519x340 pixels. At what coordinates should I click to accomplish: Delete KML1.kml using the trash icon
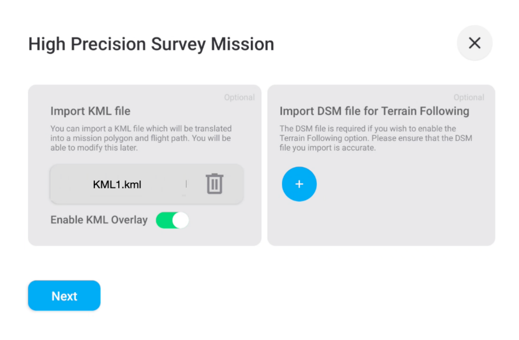(214, 184)
